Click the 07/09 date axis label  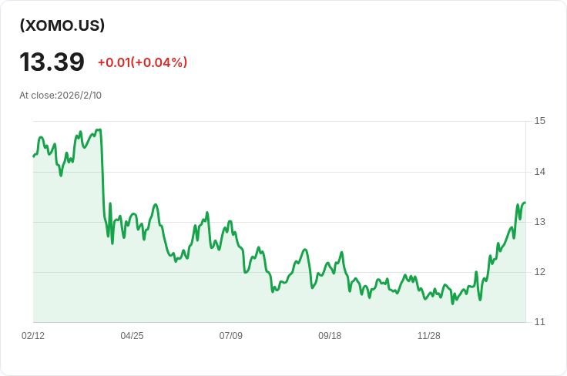click(231, 336)
